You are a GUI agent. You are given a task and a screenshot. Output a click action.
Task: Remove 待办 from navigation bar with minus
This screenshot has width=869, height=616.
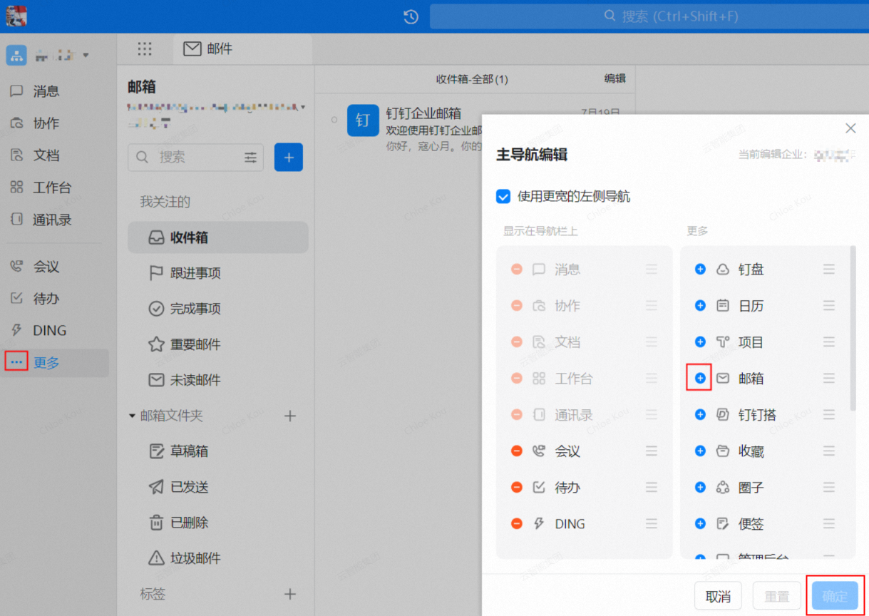517,487
